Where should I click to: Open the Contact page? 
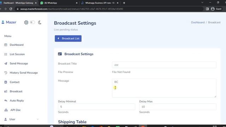(x=14, y=82)
